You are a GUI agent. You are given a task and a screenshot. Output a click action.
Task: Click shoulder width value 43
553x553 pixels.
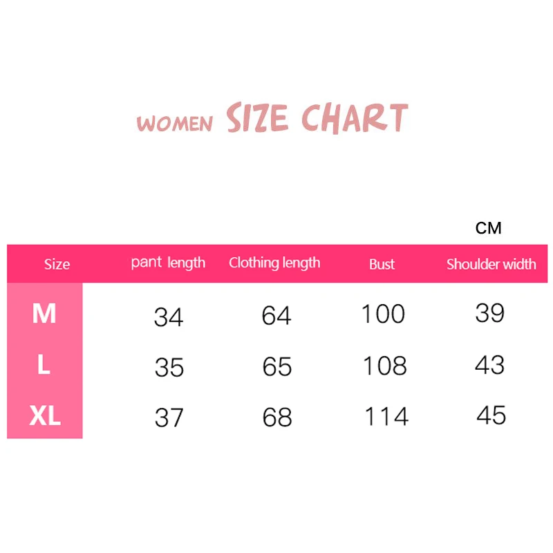tap(490, 365)
